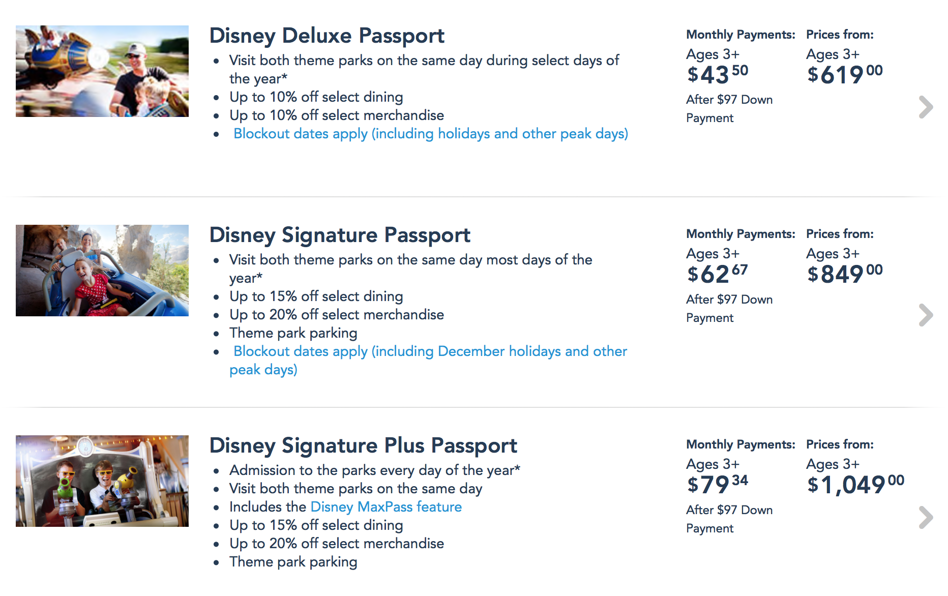Expand the Disney Deluxe Passport chevron arrow
The width and height of the screenshot is (948, 596).
pyautogui.click(x=926, y=107)
